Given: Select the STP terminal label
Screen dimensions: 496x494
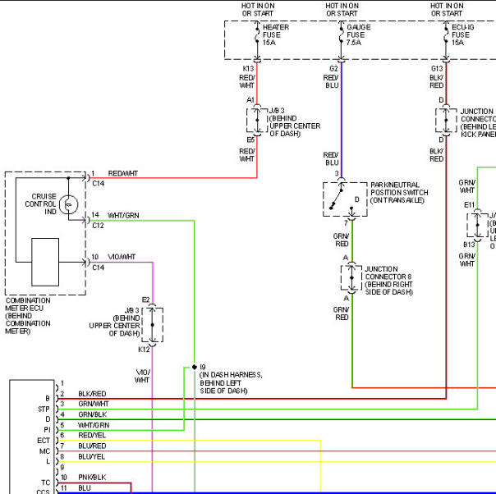Looking at the screenshot, I should click(44, 409).
